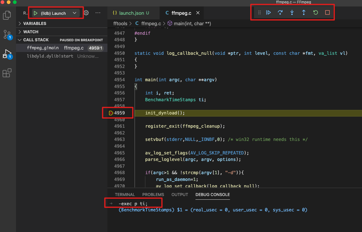Viewport: 362px width, 232px height.
Task: Step over the current line
Action: pyautogui.click(x=280, y=13)
